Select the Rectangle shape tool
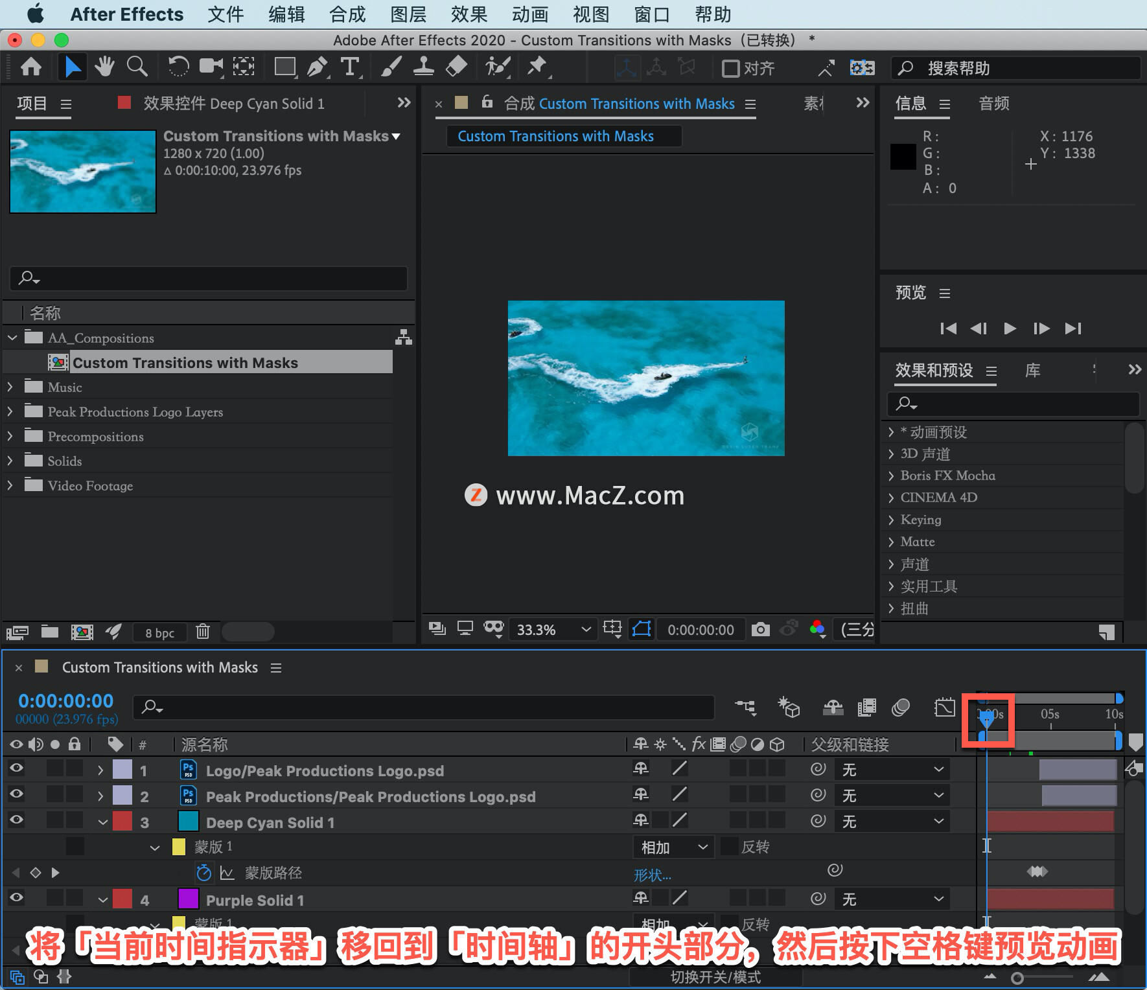Screen dimensions: 1147x990 point(285,67)
